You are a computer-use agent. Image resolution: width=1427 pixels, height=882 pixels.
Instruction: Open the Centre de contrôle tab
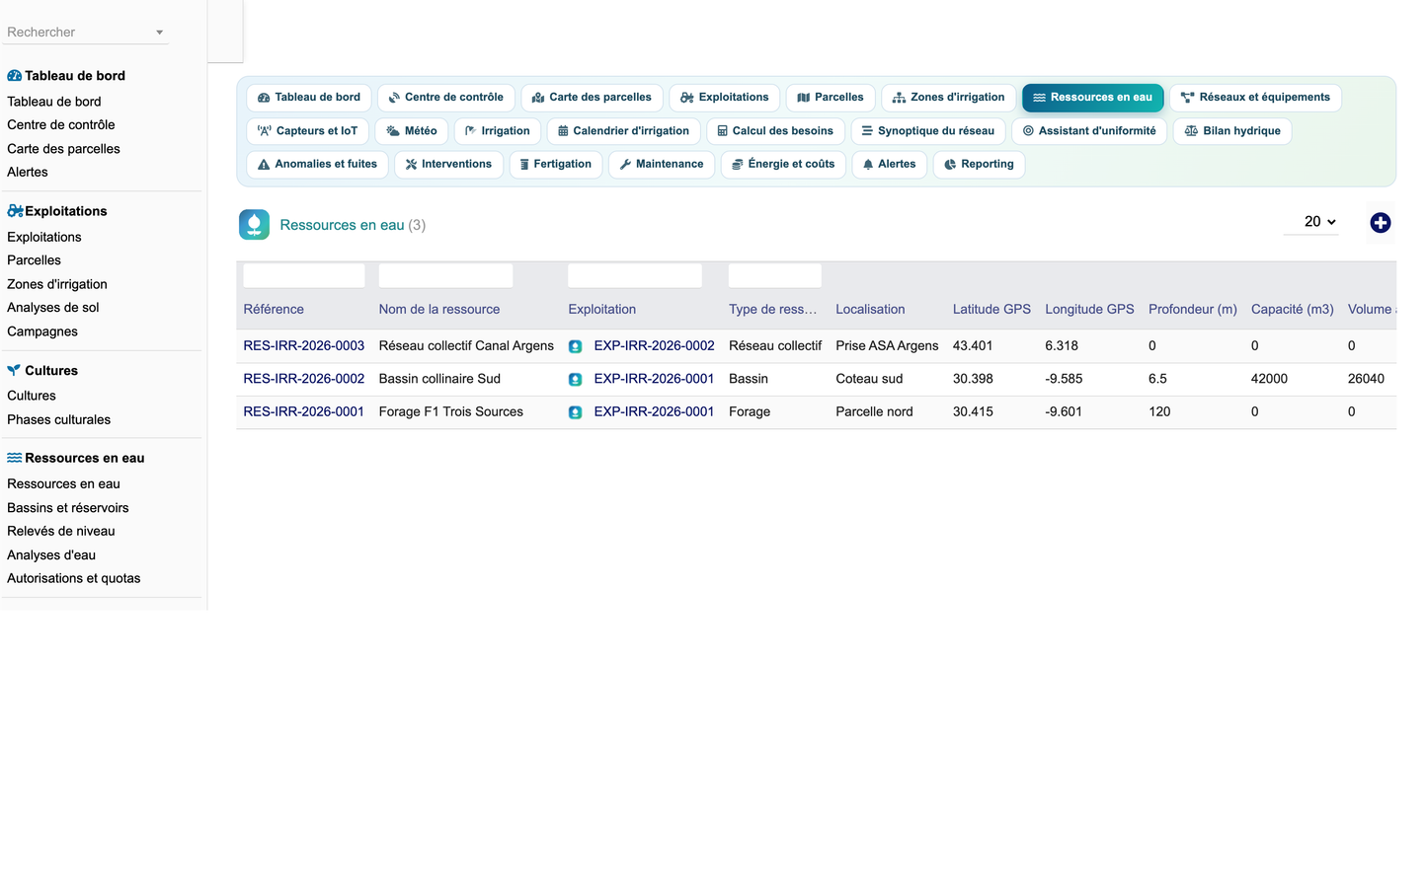pos(445,98)
